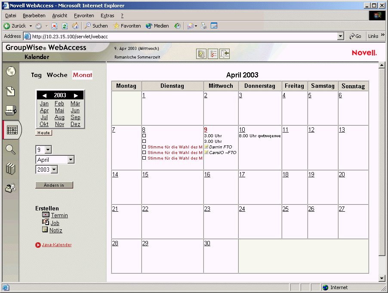Click the printer toolbar icon
The height and width of the screenshot is (293, 388).
[203, 26]
